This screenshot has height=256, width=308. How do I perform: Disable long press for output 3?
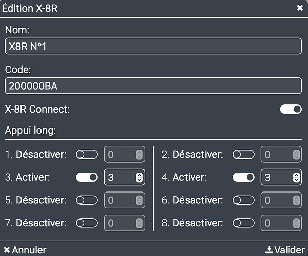pos(87,177)
